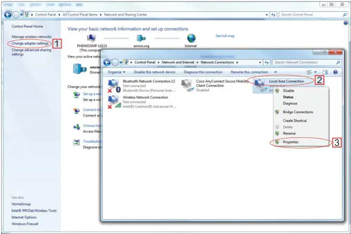Click Network and Internet breadcrumb in address bar
Image resolution: width=351 pixels, height=234 pixels.
pyautogui.click(x=178, y=62)
